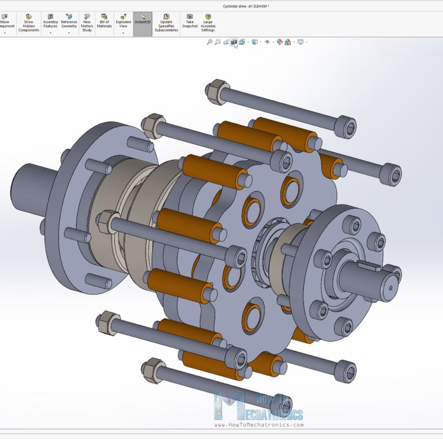Open View Settings monitor icon
The image size is (443, 439).
[301, 42]
